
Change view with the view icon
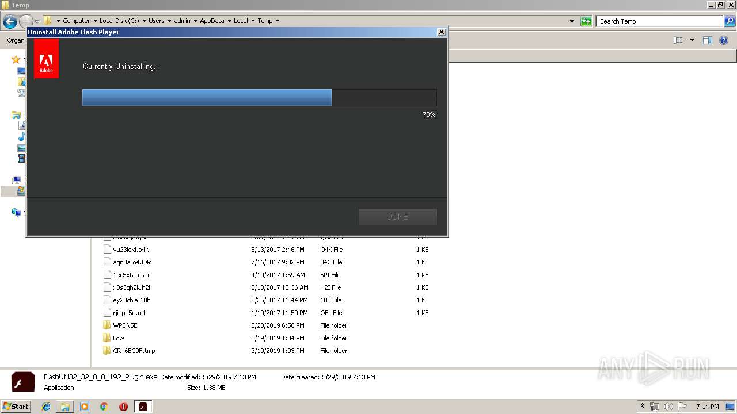pos(678,40)
